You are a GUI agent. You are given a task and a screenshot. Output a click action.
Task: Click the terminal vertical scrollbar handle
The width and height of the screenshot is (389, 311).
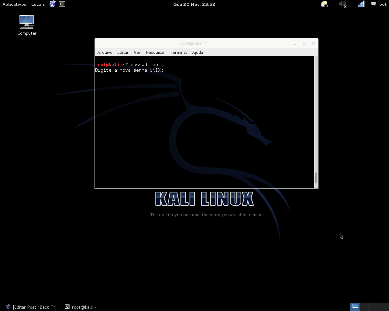(316, 178)
